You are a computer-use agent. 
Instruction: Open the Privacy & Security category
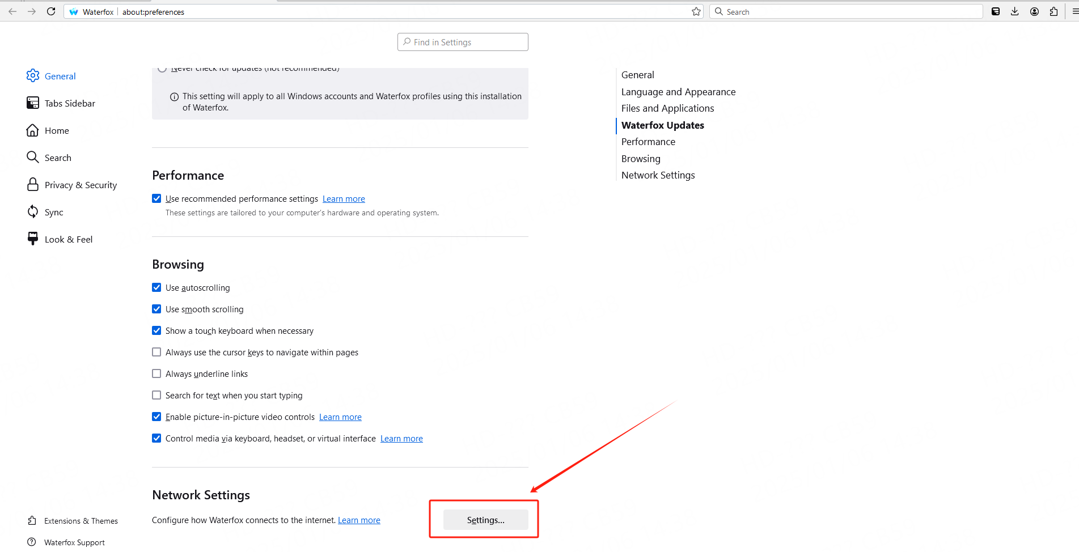pyautogui.click(x=81, y=185)
